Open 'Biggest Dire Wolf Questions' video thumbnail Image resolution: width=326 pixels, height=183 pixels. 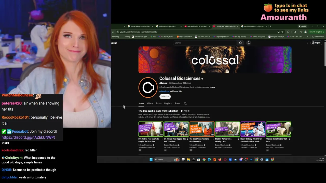point(176,129)
